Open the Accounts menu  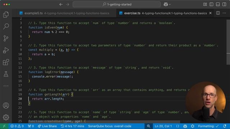tap(6, 105)
